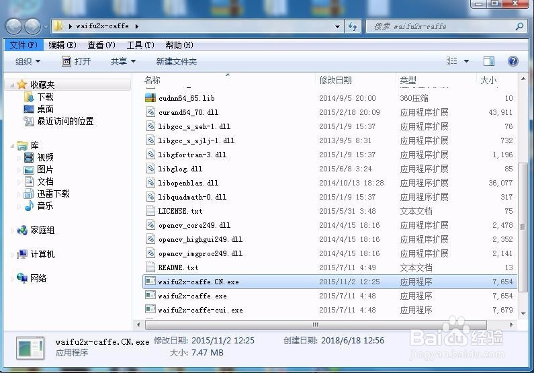The width and height of the screenshot is (534, 373).
Task: Expand the 计算机 tree node
Action: tap(12, 255)
